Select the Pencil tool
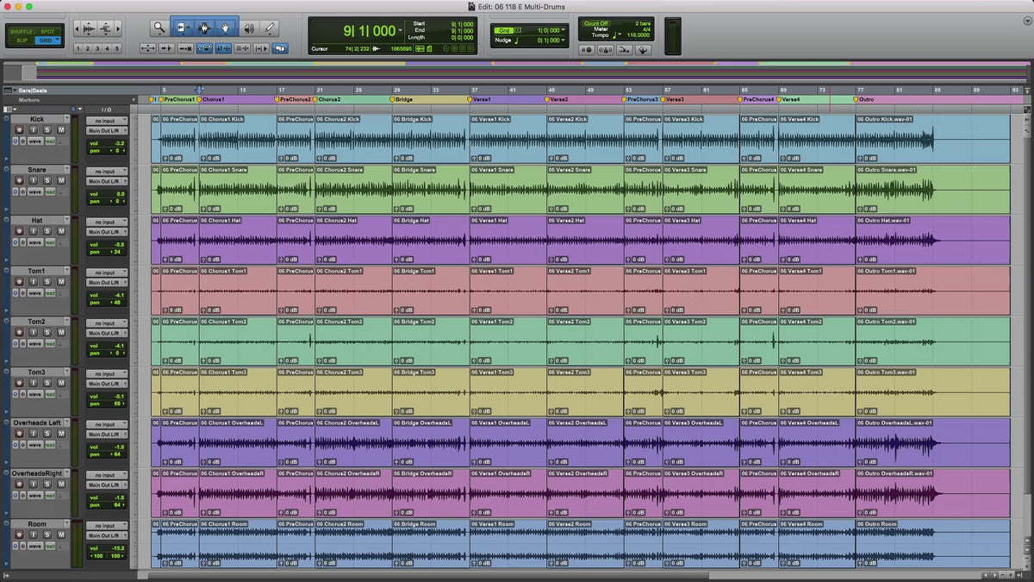 pos(269,28)
